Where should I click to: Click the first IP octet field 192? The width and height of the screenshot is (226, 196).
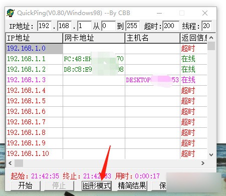click(x=44, y=26)
